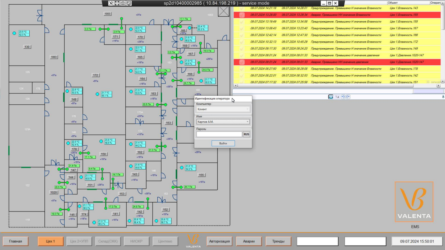Click the Пароль password input field
The image size is (445, 250).
[219, 134]
